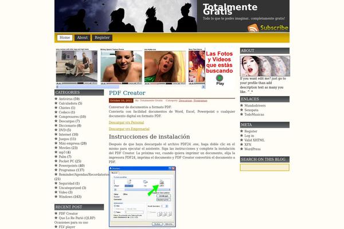
Task: Click Descargar vrs Empresarial link
Action: 129,129
